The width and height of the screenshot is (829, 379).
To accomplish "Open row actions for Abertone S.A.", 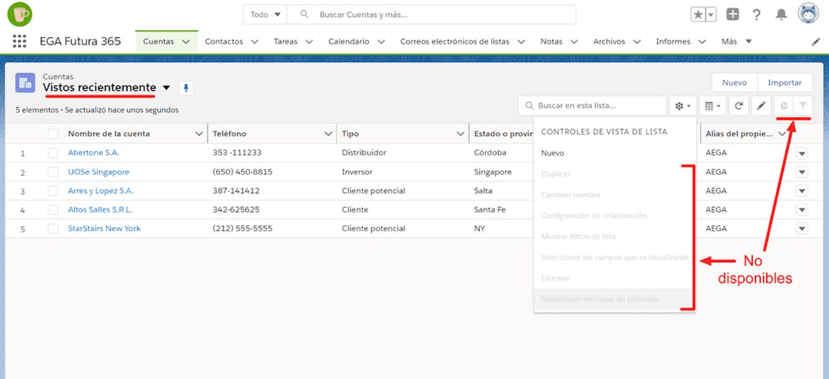I will tap(802, 153).
